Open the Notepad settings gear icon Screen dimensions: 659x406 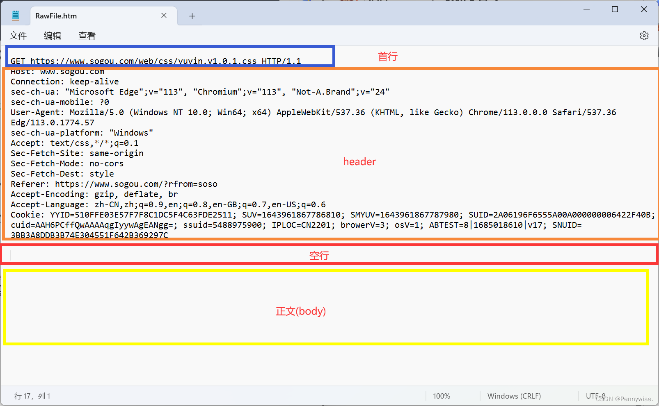click(644, 36)
